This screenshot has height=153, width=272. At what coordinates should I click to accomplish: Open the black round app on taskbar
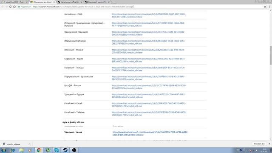click(74, 150)
